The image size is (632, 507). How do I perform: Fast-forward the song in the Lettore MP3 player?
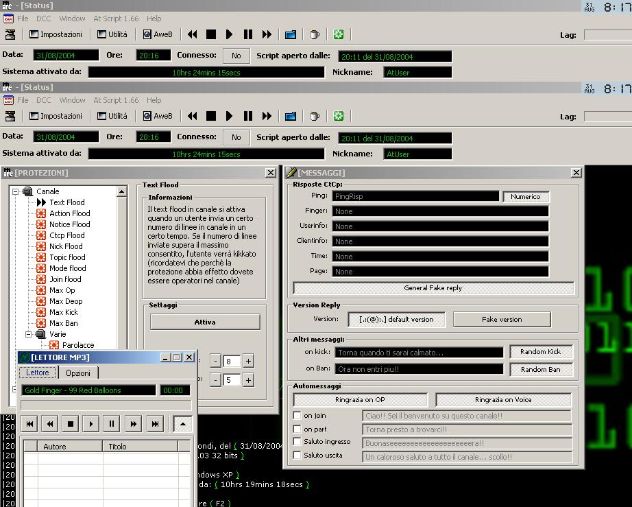pos(134,424)
